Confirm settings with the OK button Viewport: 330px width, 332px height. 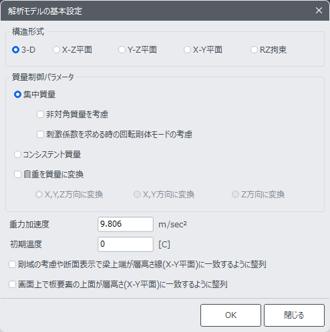tap(230, 315)
